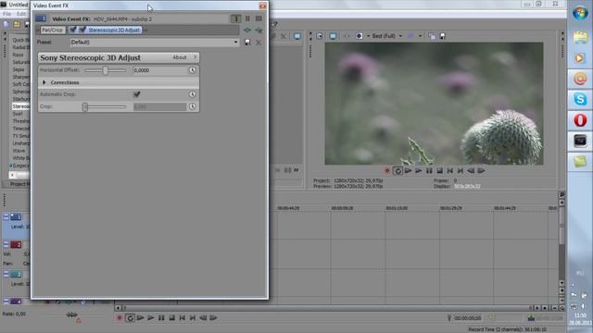Screen dimensions: 593x333
Task: Copy snapshot to clipboard in preview
Action: [x=432, y=36]
